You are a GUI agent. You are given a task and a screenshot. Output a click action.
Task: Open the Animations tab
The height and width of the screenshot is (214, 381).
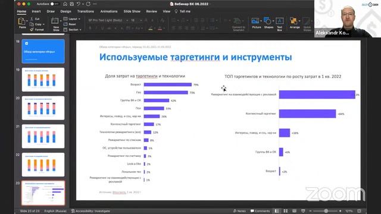108,11
